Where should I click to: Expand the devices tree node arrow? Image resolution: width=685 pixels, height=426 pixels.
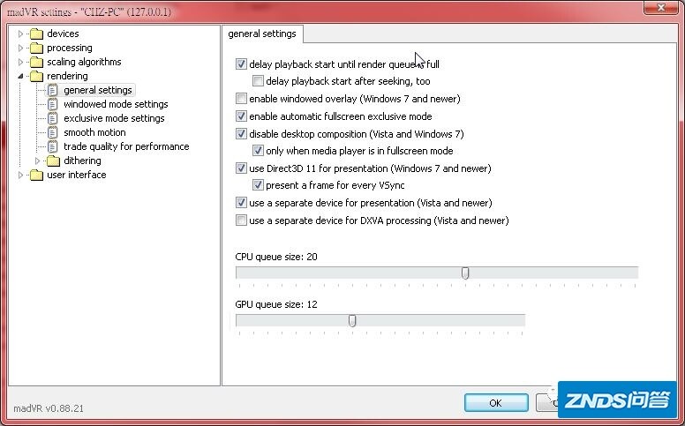coord(20,34)
